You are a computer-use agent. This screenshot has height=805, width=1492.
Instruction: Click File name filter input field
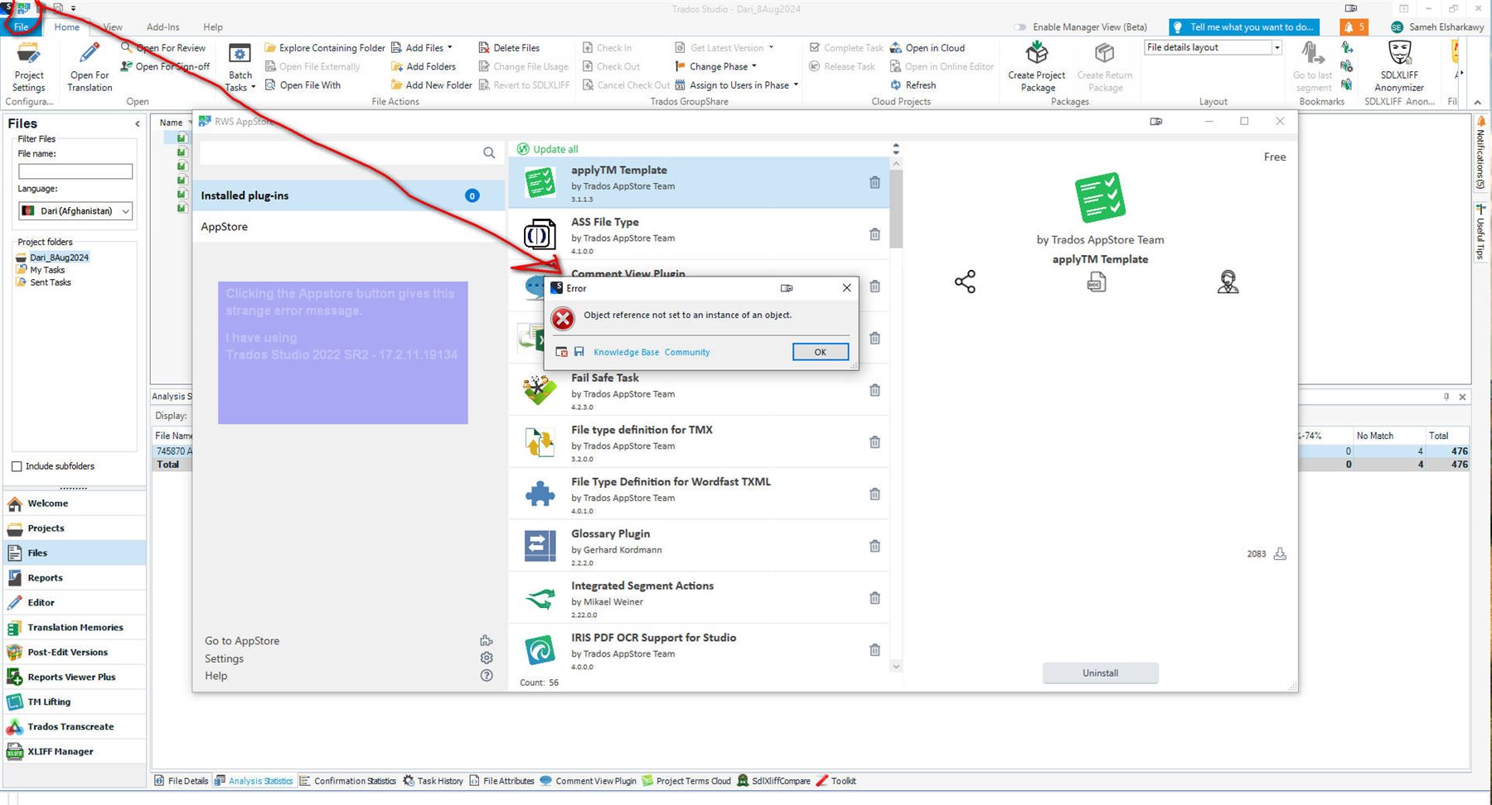coord(75,171)
